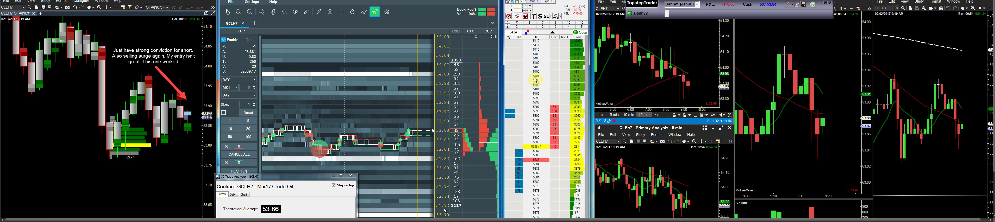The width and height of the screenshot is (995, 222).
Task: Maximize the OFA chart to full screen
Action: click(x=213, y=13)
